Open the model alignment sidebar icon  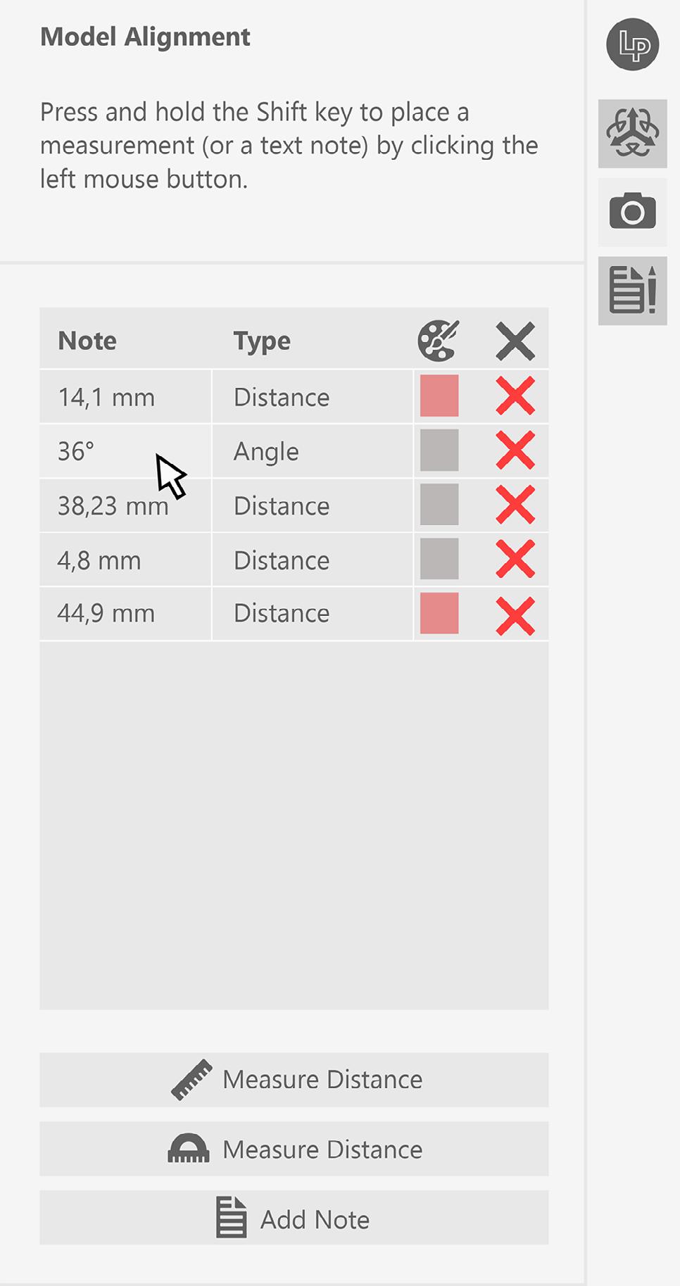click(x=632, y=134)
